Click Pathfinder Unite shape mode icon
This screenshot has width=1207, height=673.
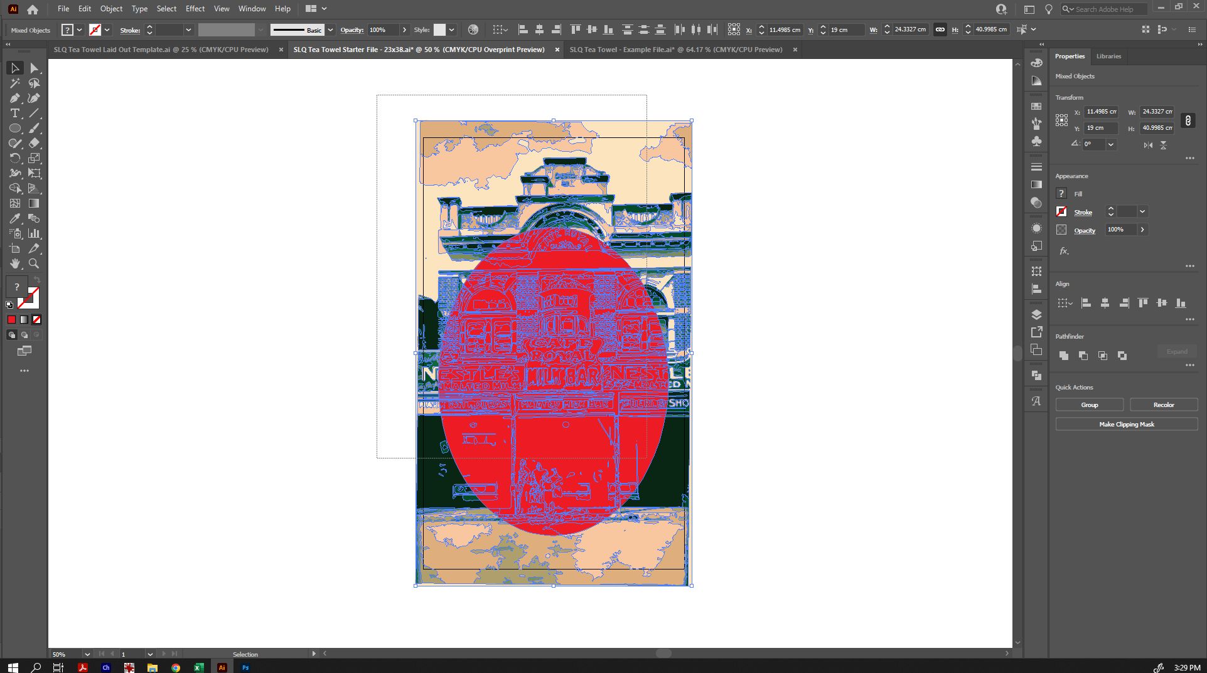1064,356
